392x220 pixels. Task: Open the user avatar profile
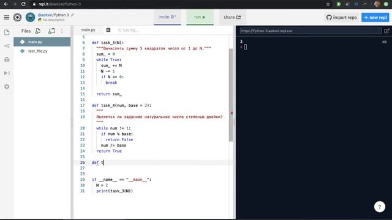point(31,17)
